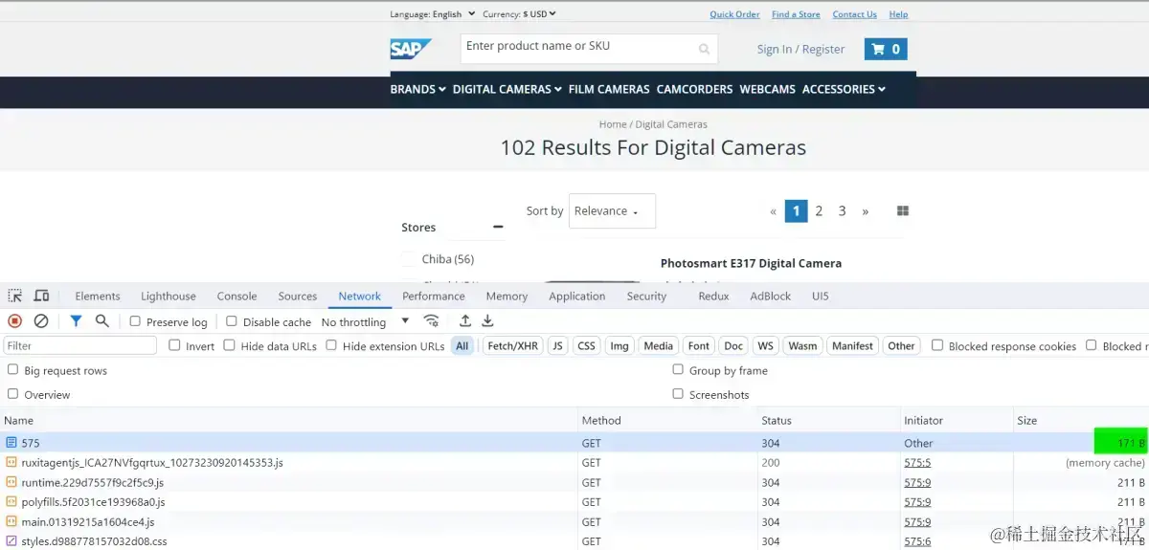The image size is (1149, 550).
Task: Open the No throttling dropdown
Action: pos(366,322)
